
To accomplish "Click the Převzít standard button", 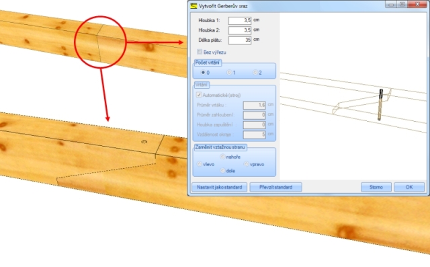I will click(276, 187).
